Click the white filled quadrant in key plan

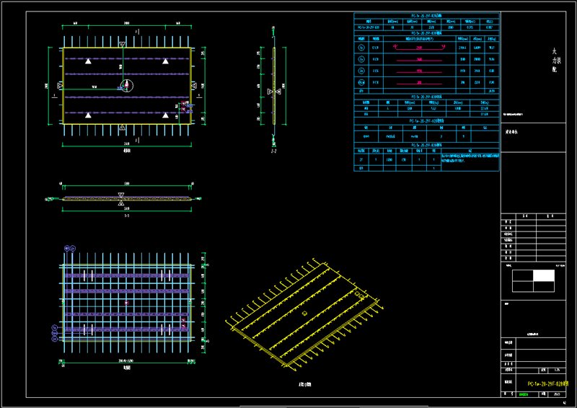point(544,275)
